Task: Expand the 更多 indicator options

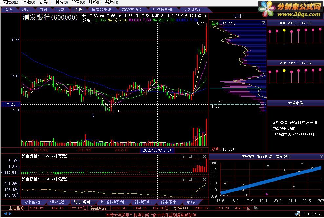Action: (x=191, y=202)
